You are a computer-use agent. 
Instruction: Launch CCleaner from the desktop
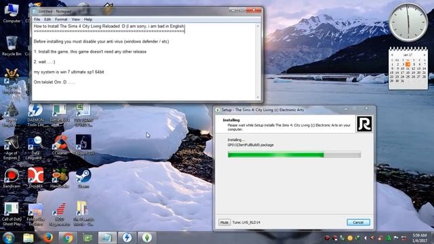pos(60,145)
